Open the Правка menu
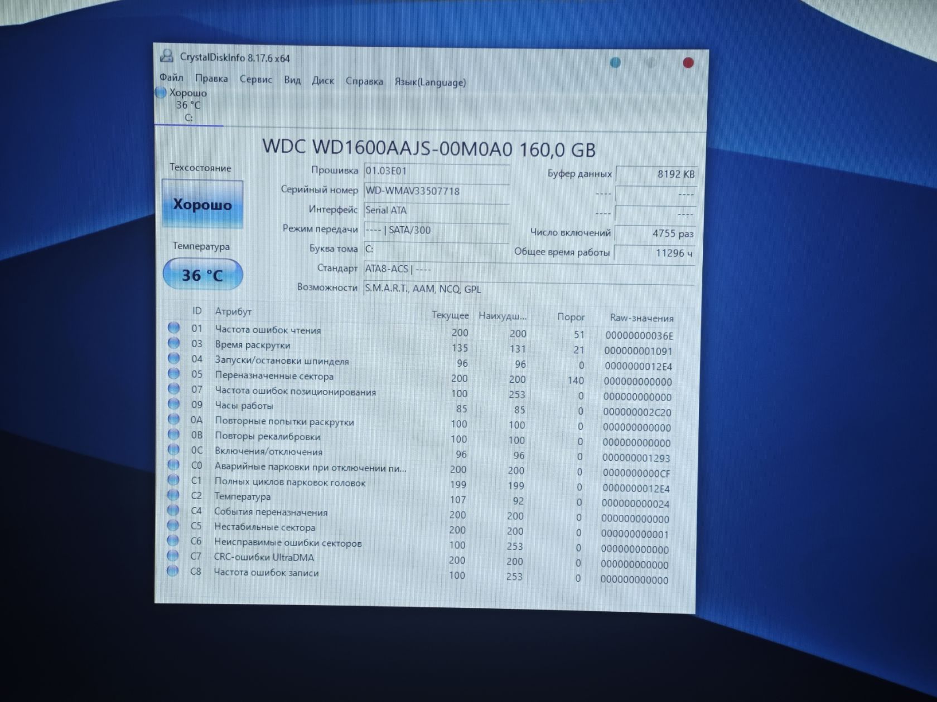This screenshot has height=702, width=937. pos(211,79)
